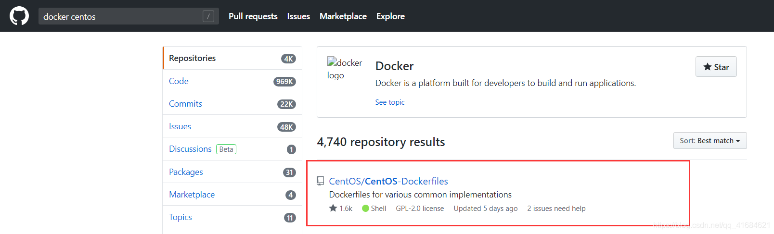Open the See topic link

coord(390,102)
